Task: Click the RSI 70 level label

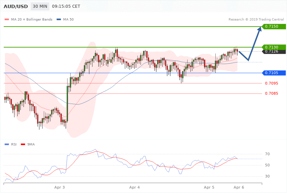Action: [267, 154]
